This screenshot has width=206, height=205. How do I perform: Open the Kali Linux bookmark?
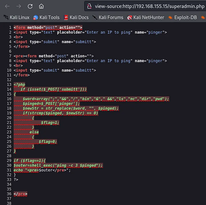[x=17, y=17]
